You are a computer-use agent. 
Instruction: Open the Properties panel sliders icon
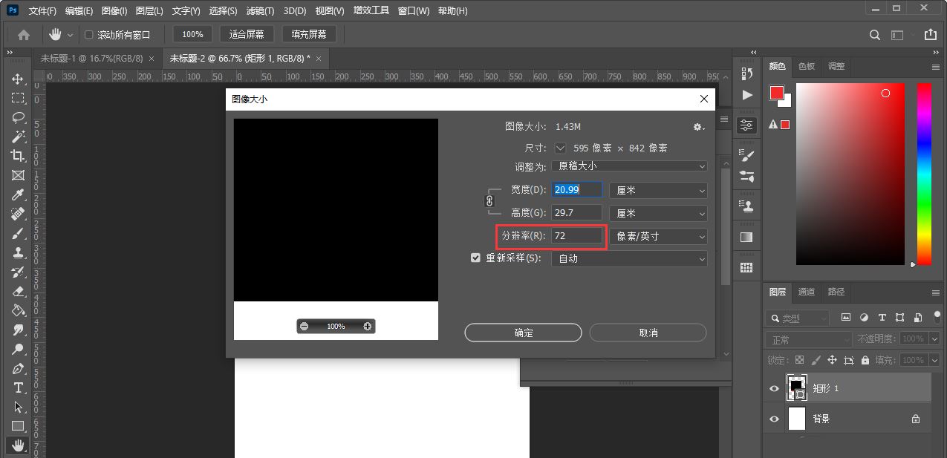click(x=747, y=125)
